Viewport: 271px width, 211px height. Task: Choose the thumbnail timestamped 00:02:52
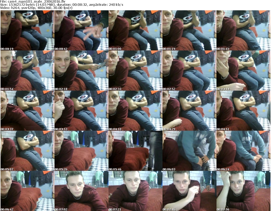pyautogui.click(x=189, y=71)
